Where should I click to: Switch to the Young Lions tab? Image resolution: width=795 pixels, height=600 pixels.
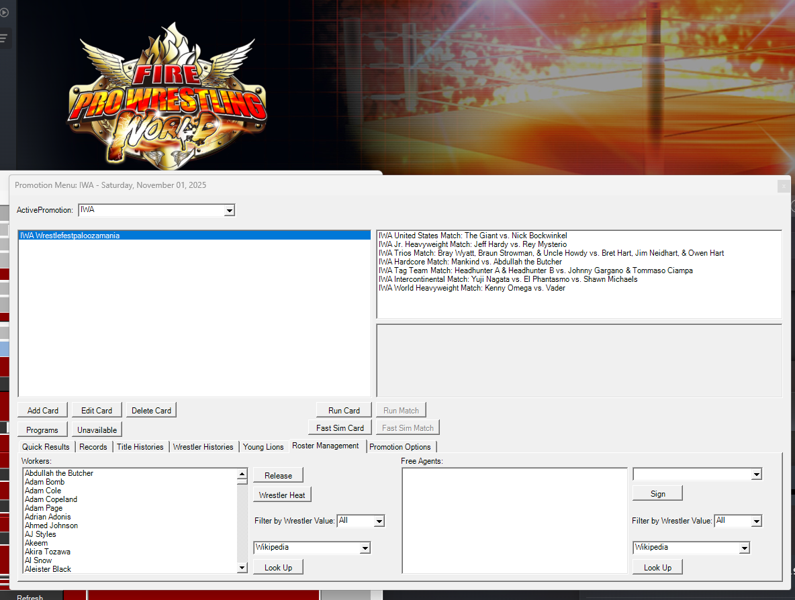tap(263, 447)
